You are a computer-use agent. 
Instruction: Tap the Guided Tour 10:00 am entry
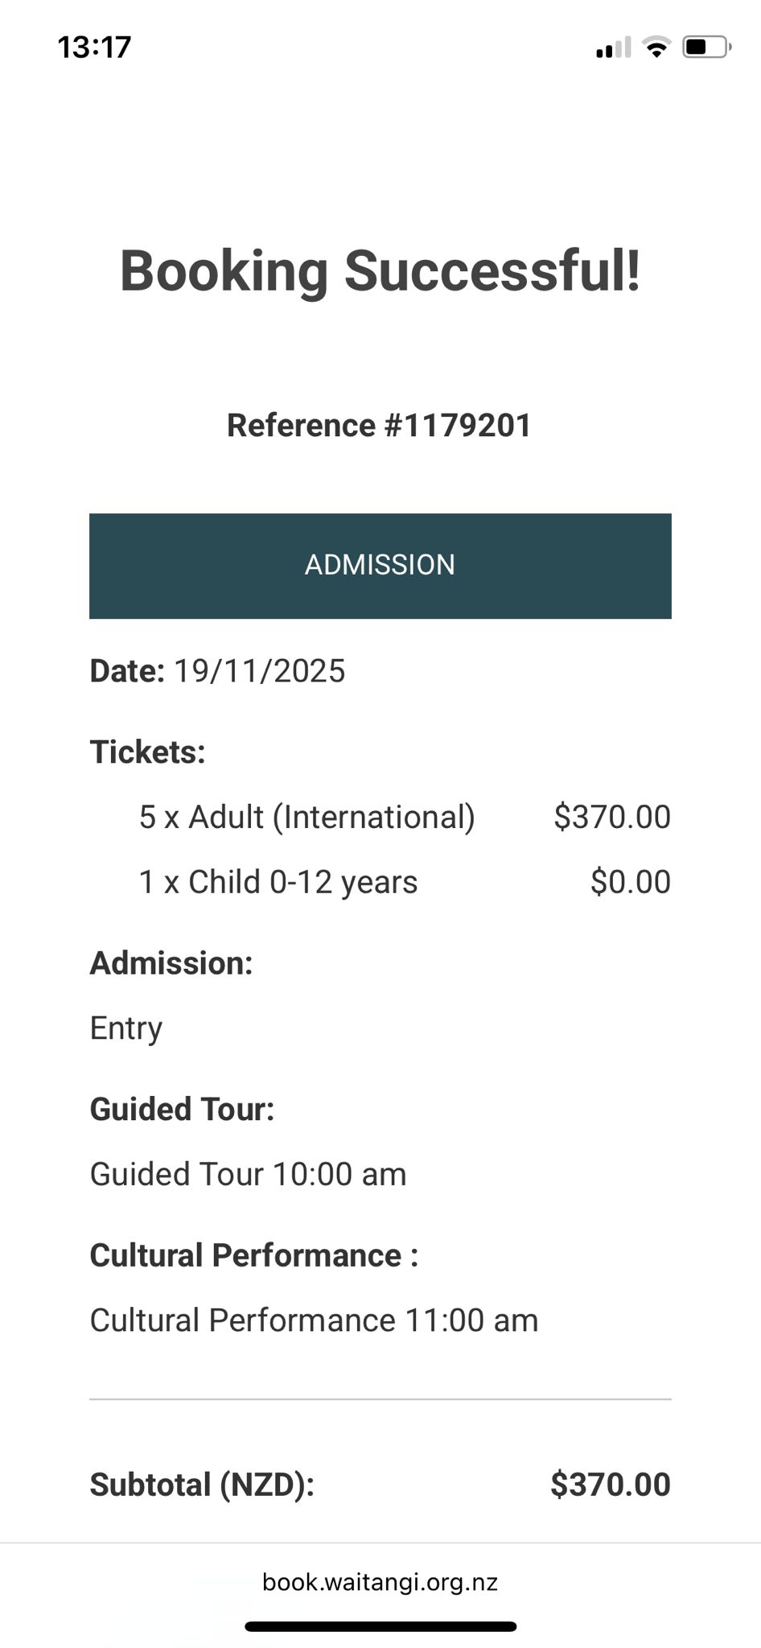(x=248, y=1174)
